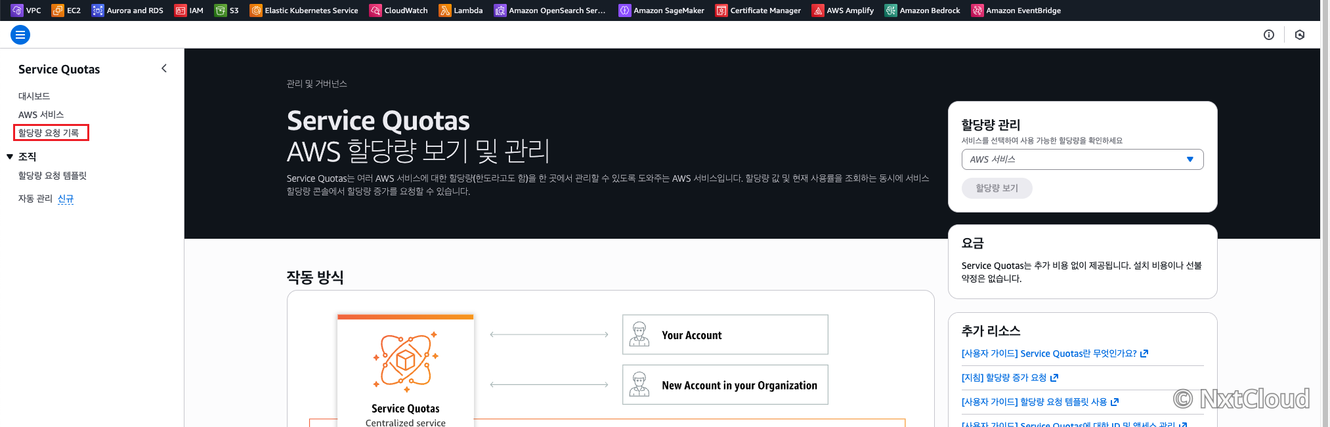Click the Your Account diagram box

click(x=725, y=335)
